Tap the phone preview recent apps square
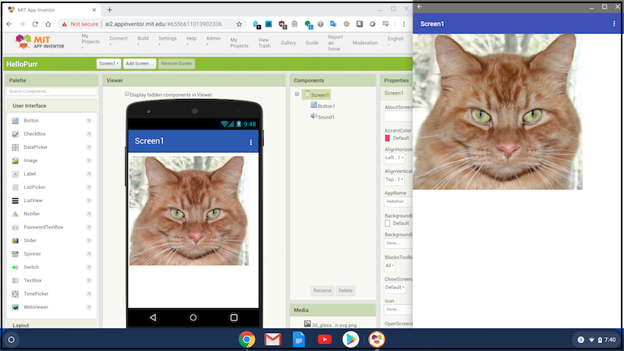This screenshot has height=351, width=624. coord(233,317)
